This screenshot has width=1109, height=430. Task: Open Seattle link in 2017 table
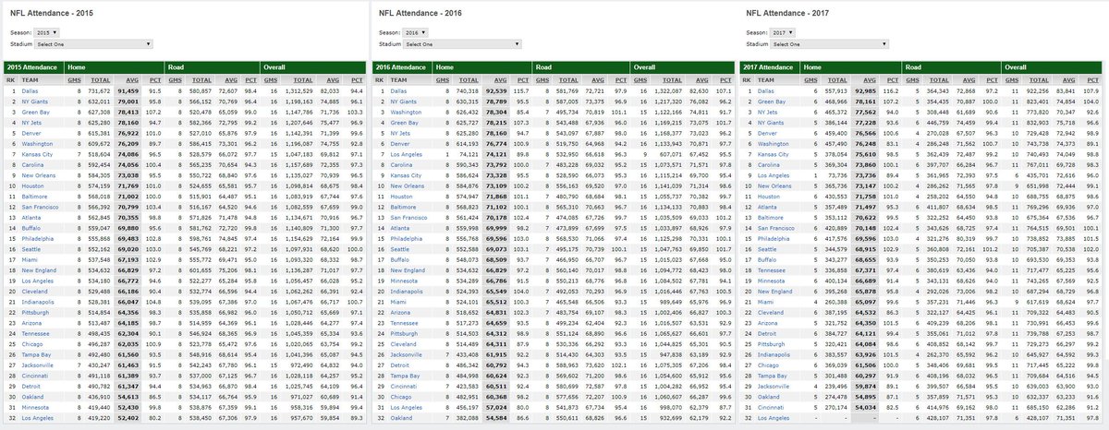[768, 250]
